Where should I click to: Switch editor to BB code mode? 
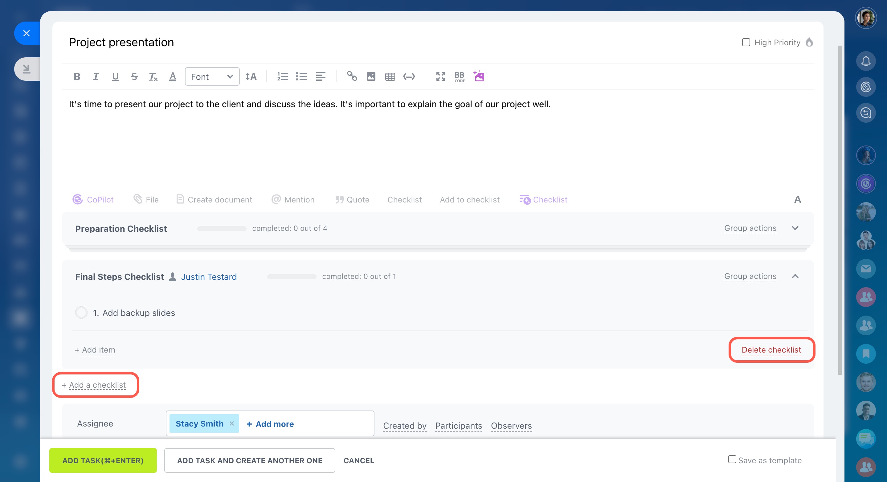(459, 76)
